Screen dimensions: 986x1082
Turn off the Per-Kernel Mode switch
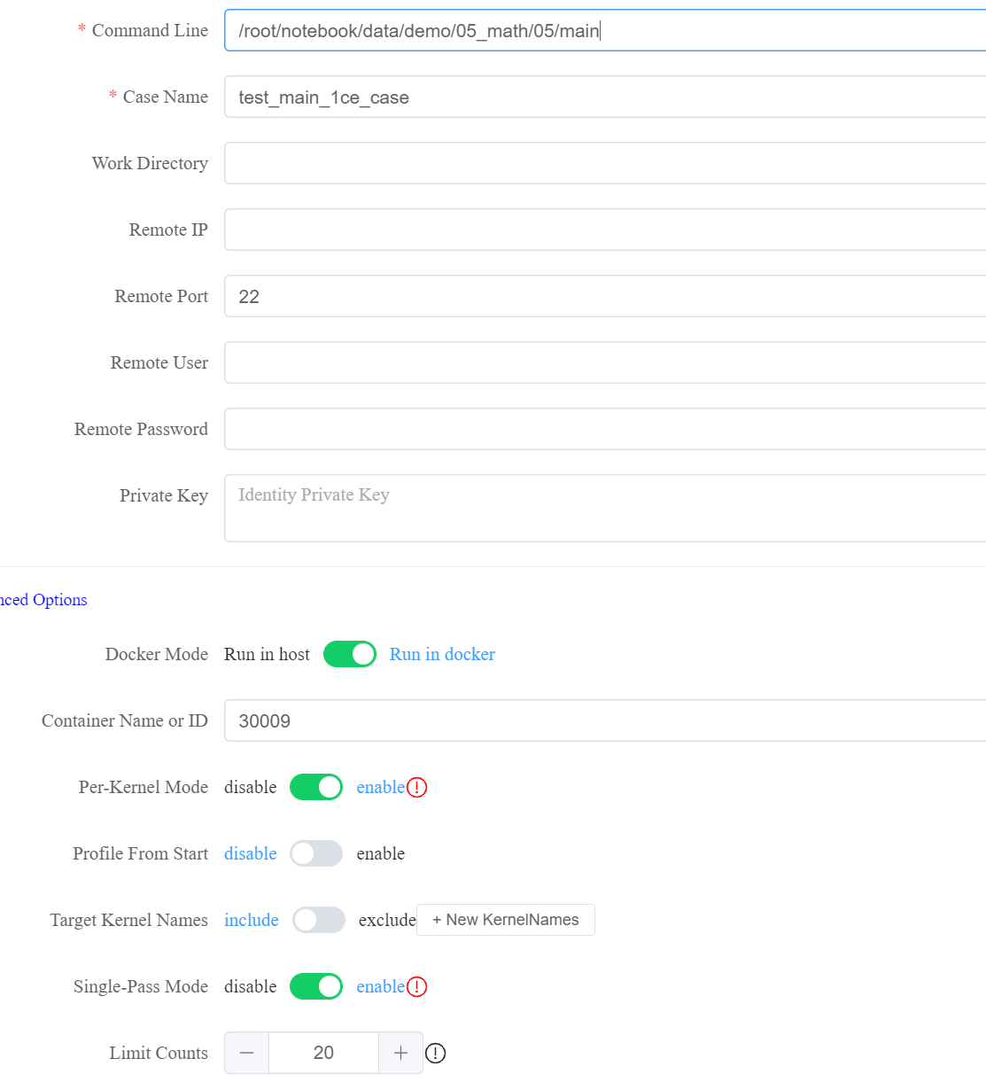tap(316, 787)
